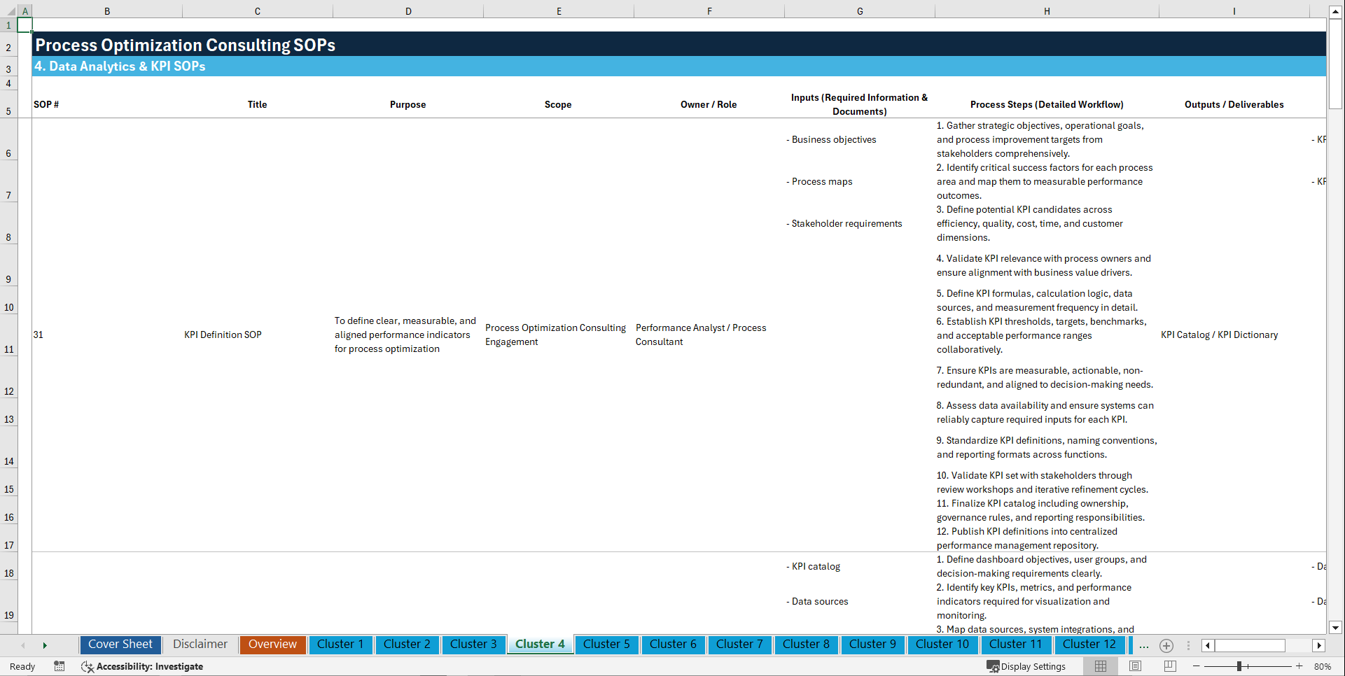Click '4. Data Analytics & KPI SOPs' heading
1345x676 pixels.
pos(120,66)
